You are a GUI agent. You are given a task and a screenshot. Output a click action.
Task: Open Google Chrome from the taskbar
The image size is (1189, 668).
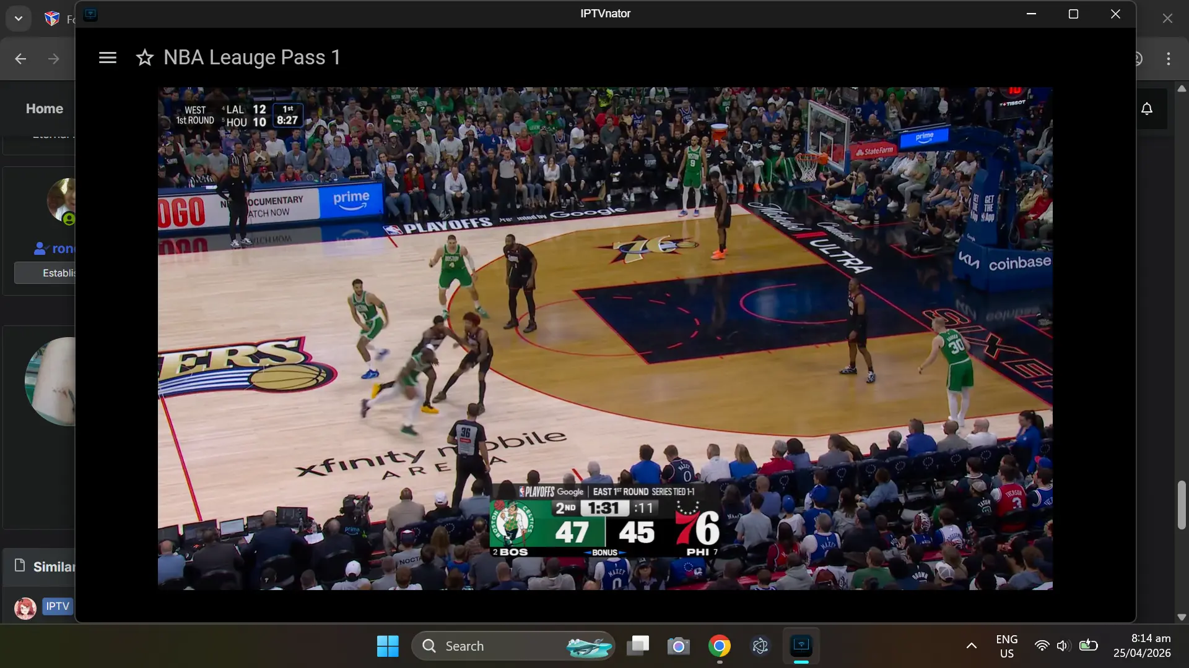719,646
